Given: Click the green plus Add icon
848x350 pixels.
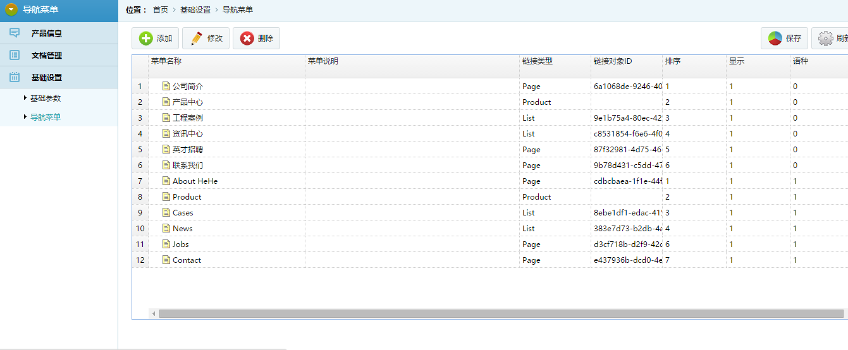Looking at the screenshot, I should click(146, 39).
